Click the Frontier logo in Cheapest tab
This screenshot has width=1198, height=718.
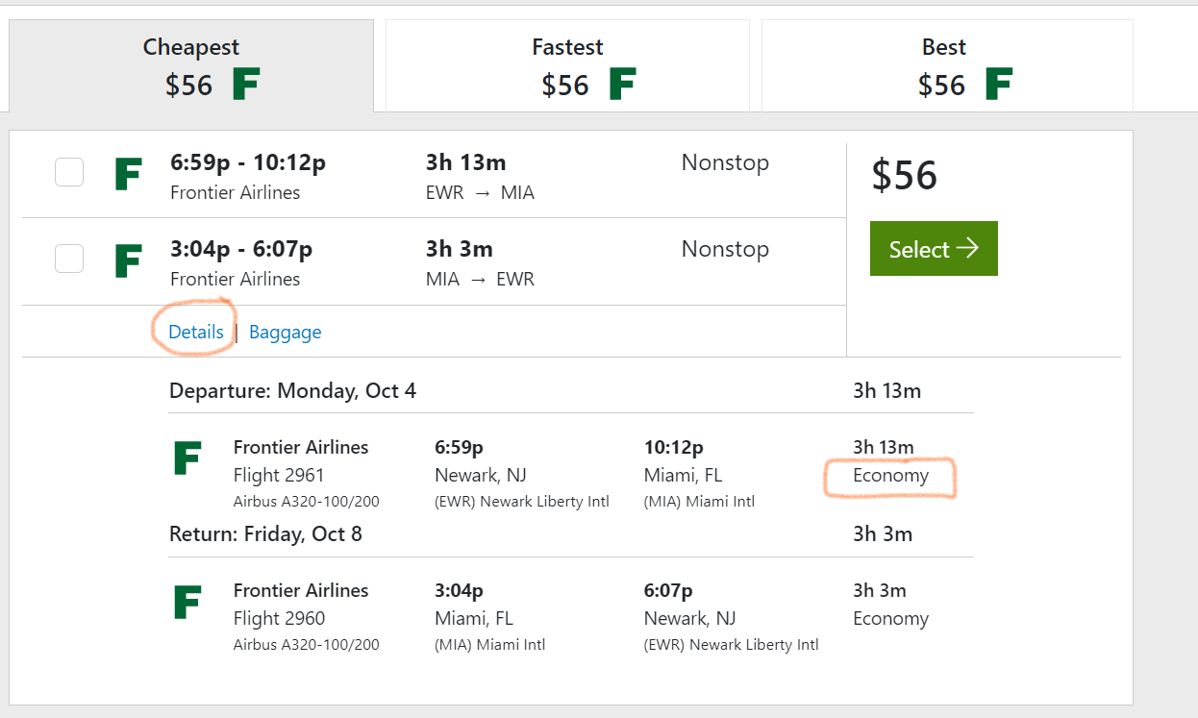coord(246,85)
